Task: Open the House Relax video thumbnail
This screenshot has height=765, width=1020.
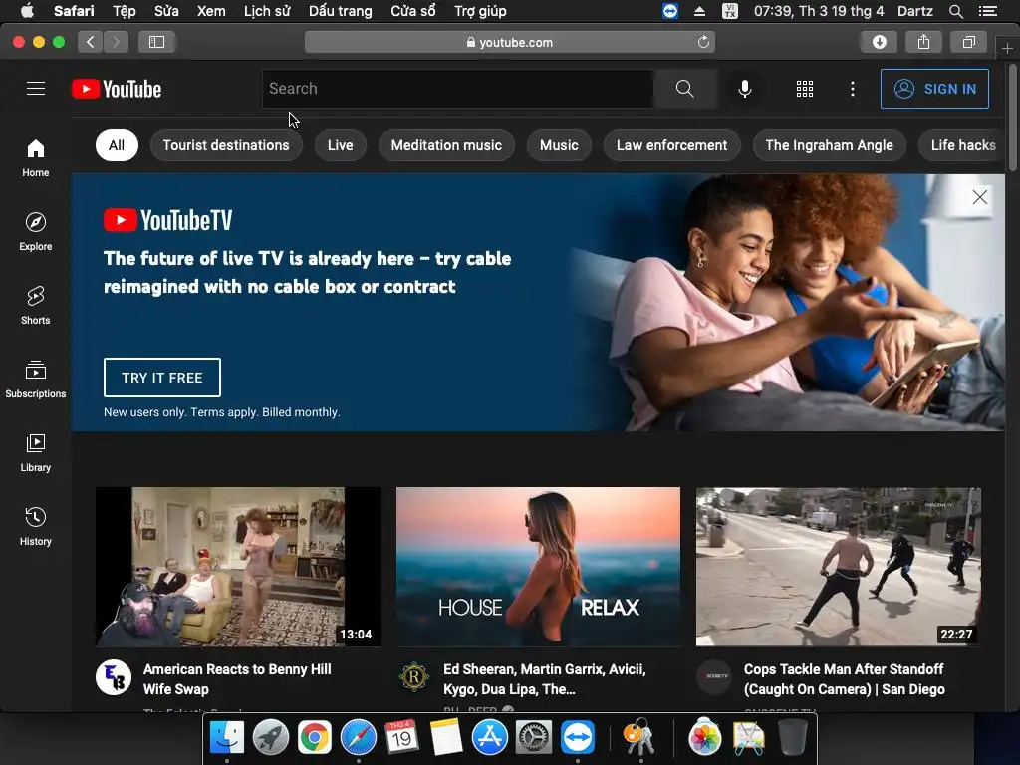Action: [538, 567]
